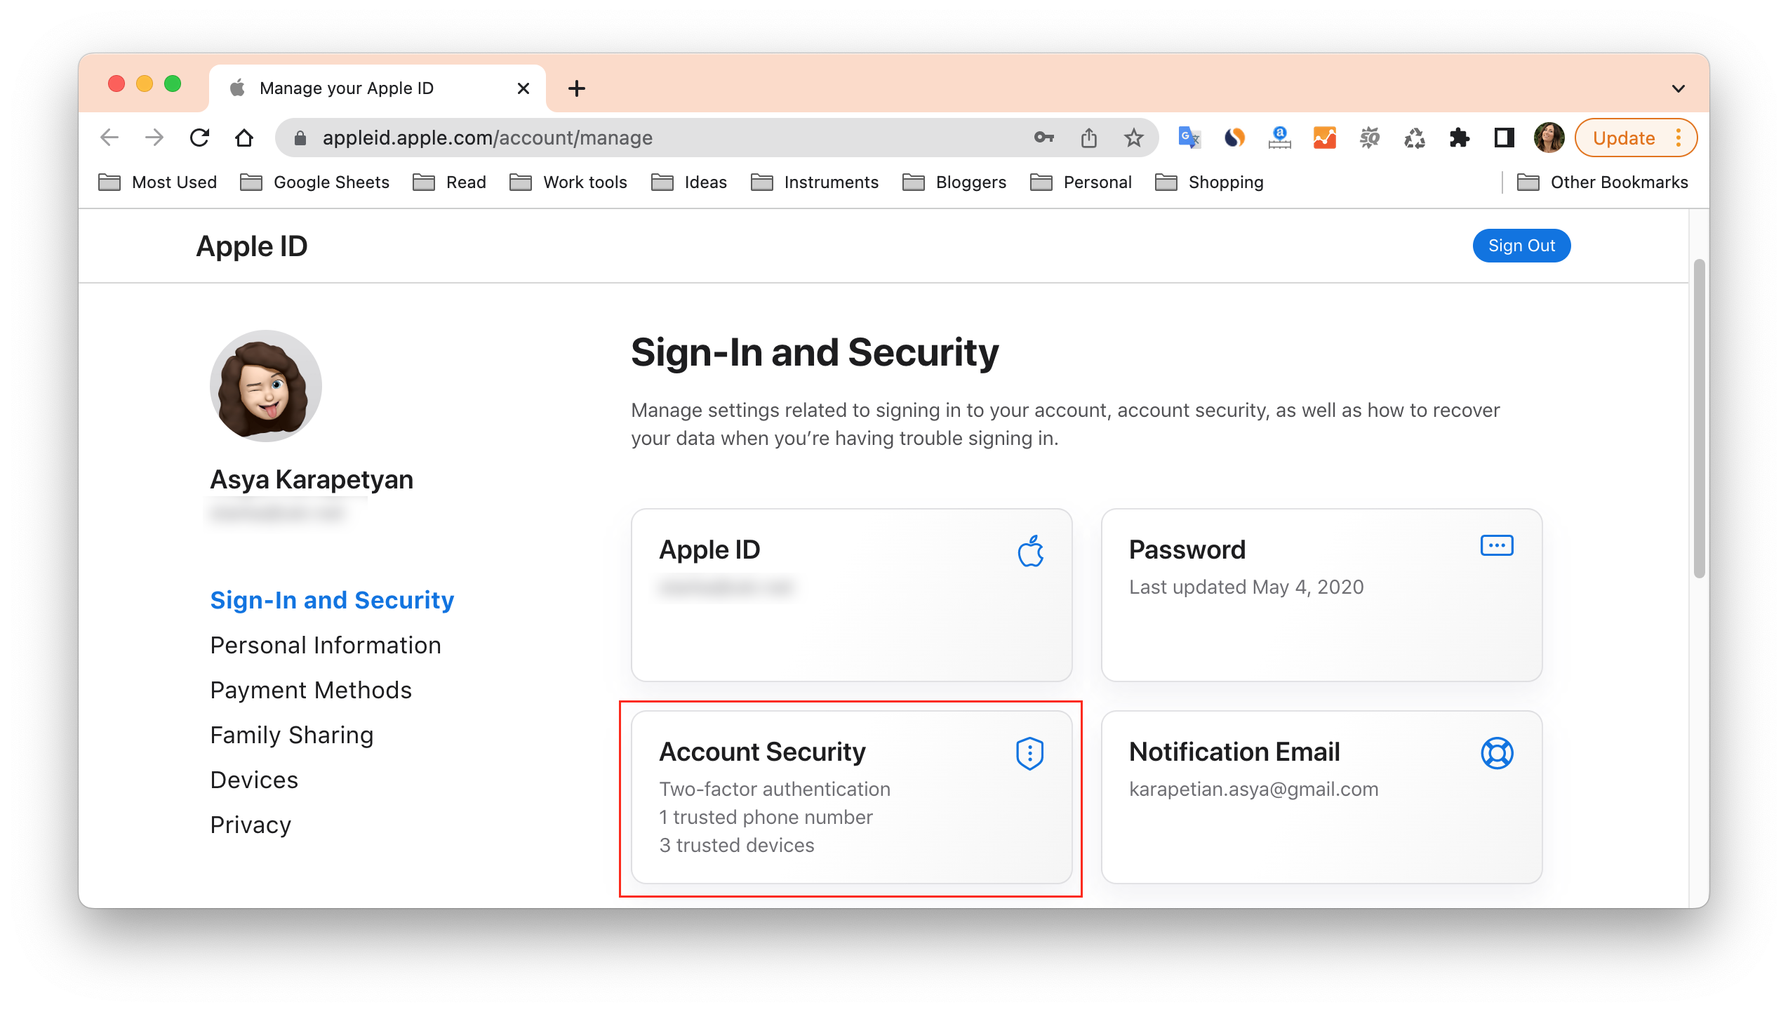1788x1012 pixels.
Task: Click the share/export icon in browser toolbar
Action: (x=1090, y=138)
